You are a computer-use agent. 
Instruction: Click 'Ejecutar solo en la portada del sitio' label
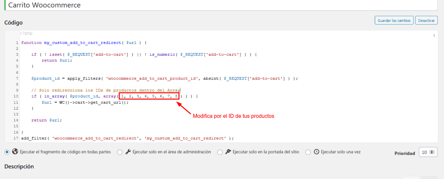tap(266, 152)
